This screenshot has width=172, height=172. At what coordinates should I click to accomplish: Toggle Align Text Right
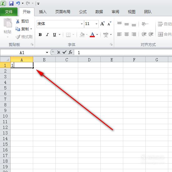pos(134,34)
